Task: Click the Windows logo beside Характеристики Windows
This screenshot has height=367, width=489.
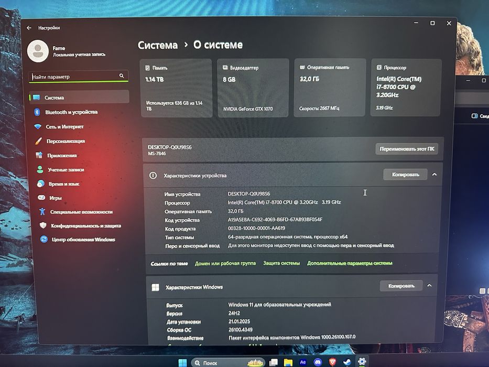Action: tap(155, 287)
